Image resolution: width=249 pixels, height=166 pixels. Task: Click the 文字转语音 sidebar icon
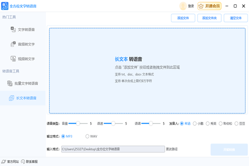tap(13, 29)
